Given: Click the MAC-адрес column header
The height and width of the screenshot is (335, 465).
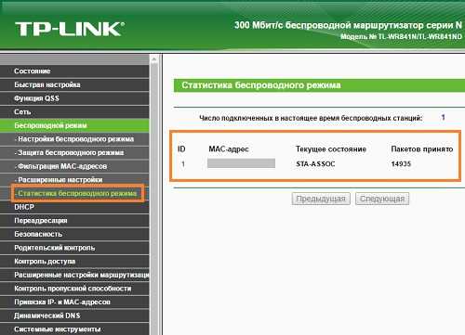Looking at the screenshot, I should point(229,149).
